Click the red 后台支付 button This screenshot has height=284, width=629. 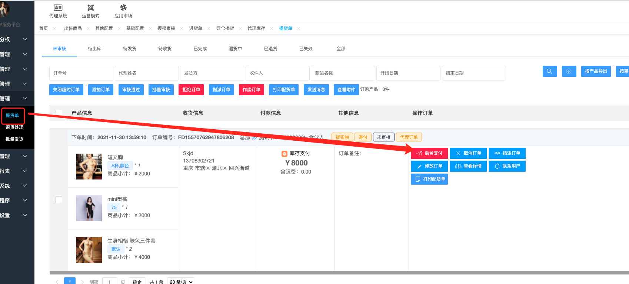[x=429, y=153]
